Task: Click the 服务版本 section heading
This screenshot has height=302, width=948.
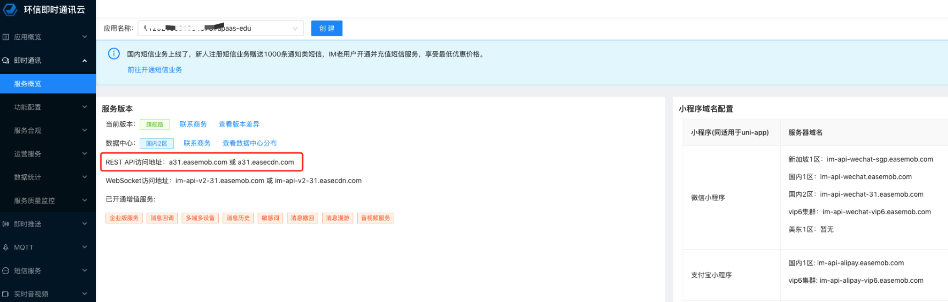Action: (117, 109)
